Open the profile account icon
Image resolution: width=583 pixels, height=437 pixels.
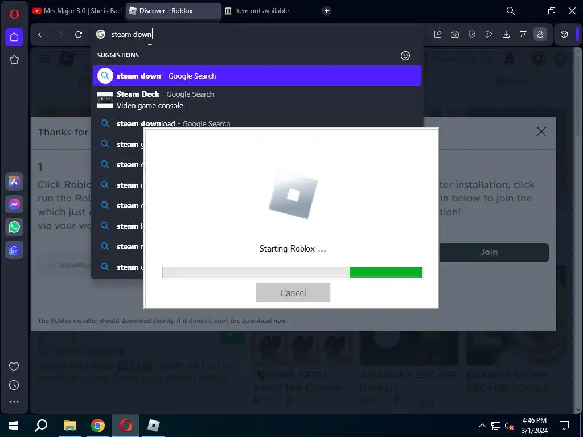(540, 34)
